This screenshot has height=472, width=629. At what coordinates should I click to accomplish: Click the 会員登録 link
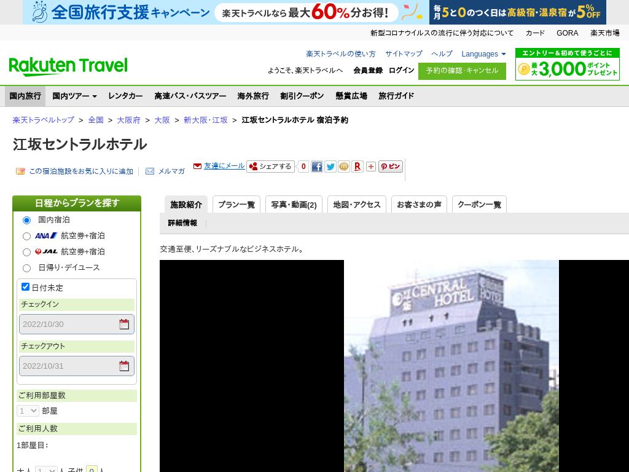(x=368, y=70)
